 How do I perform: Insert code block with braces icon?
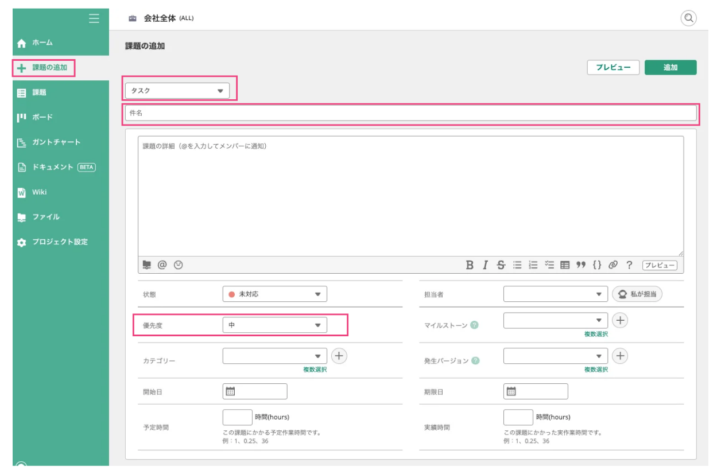[597, 265]
